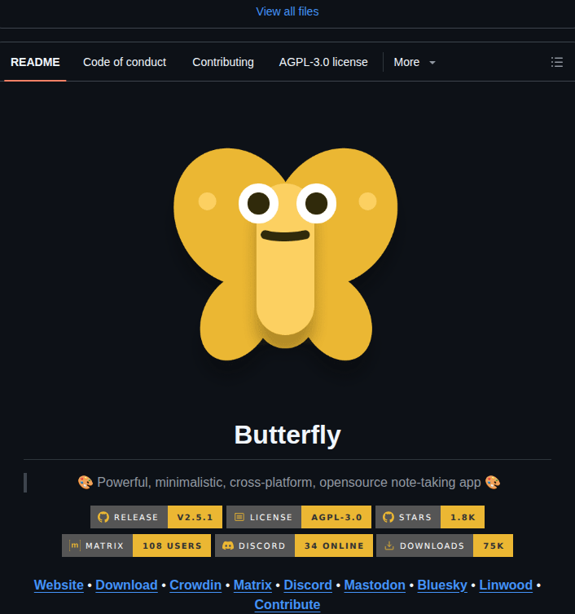This screenshot has height=614, width=575.
Task: Click the Butterfly logo image
Action: [286, 254]
